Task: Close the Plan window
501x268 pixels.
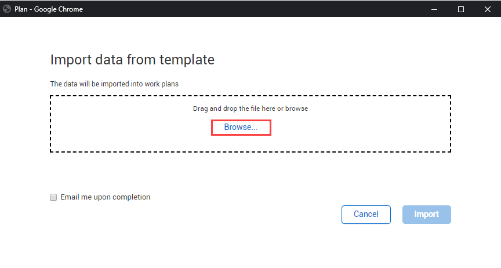Action: click(x=487, y=9)
